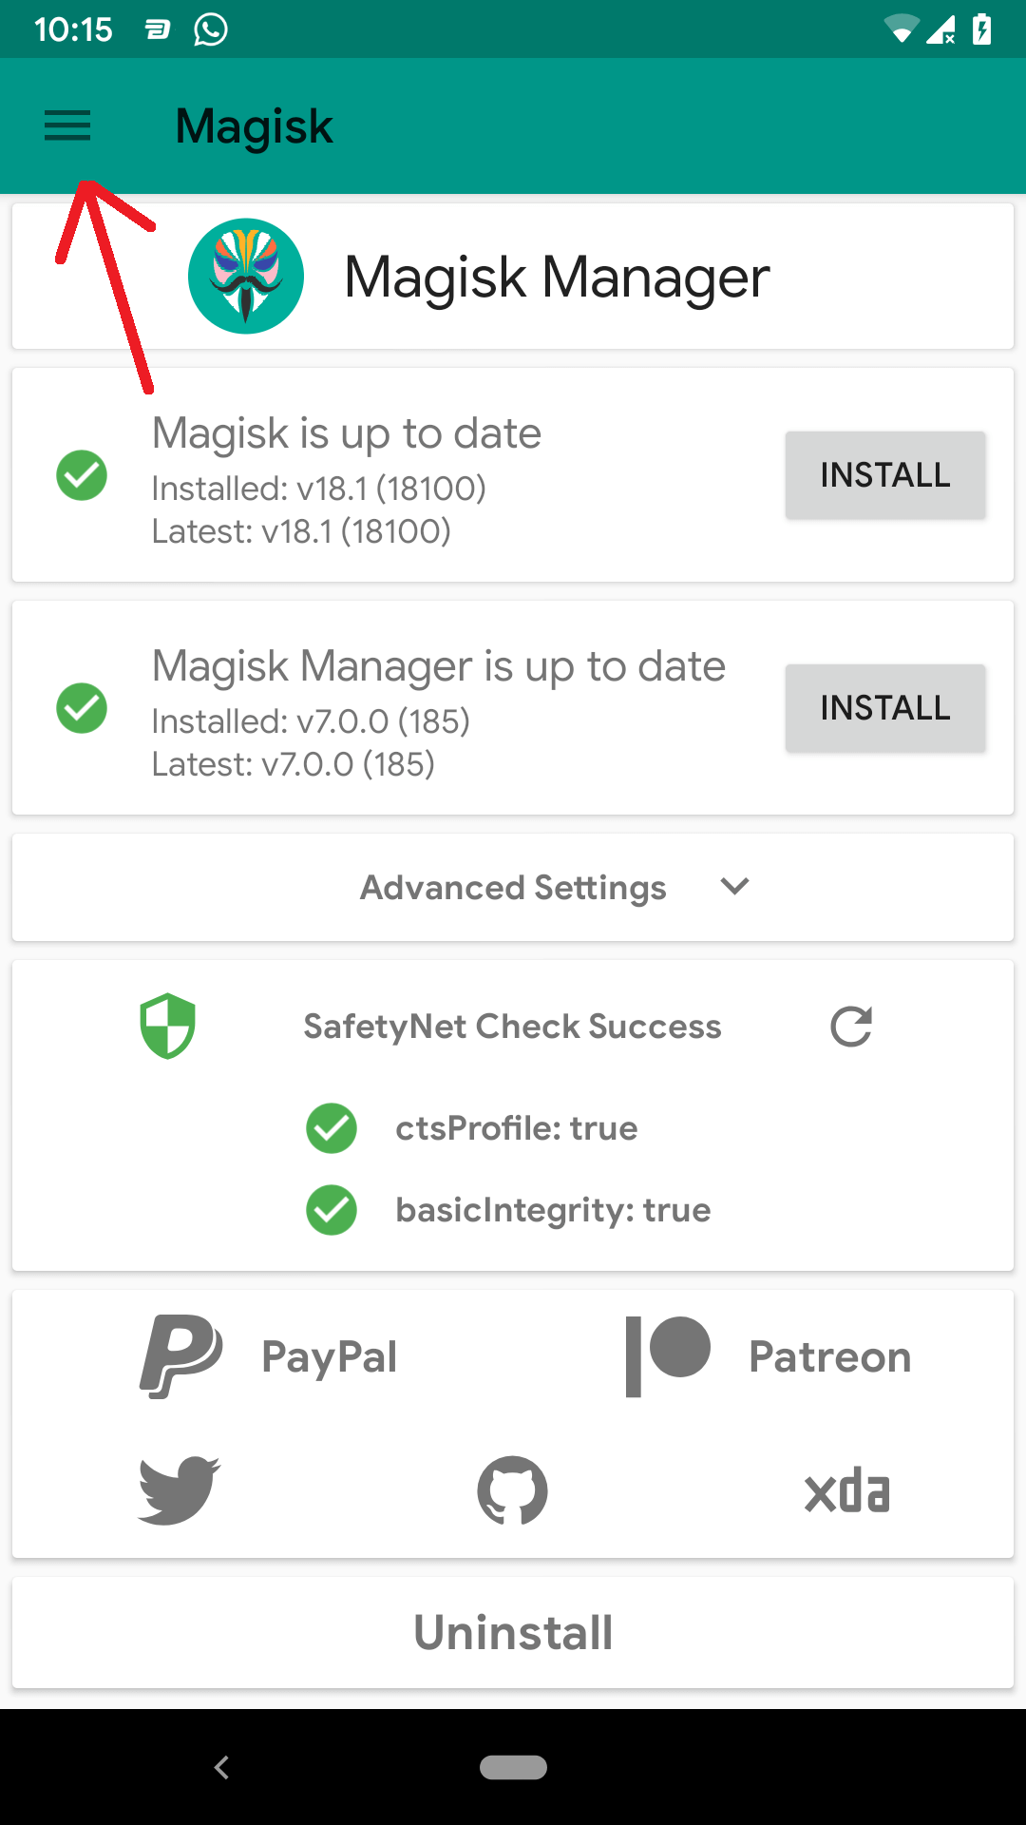
Task: Click the Magisk Manager app logo
Action: [x=246, y=276]
